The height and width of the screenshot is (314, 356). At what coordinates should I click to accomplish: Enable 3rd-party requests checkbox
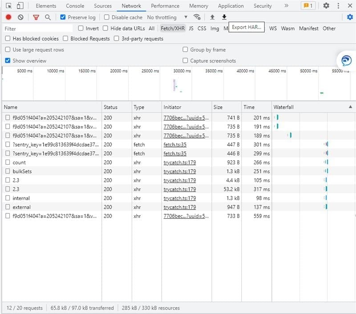(x=117, y=38)
